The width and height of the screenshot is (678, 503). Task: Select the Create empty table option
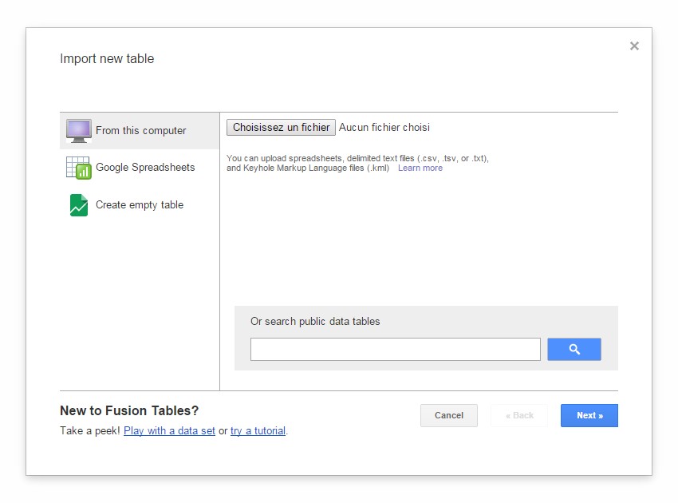pos(140,204)
